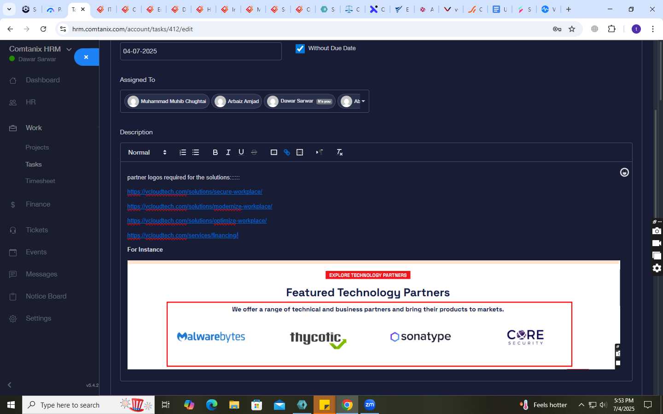The image size is (663, 414).
Task: Expand the Comtanix HRM account dropdown
Action: tap(69, 49)
